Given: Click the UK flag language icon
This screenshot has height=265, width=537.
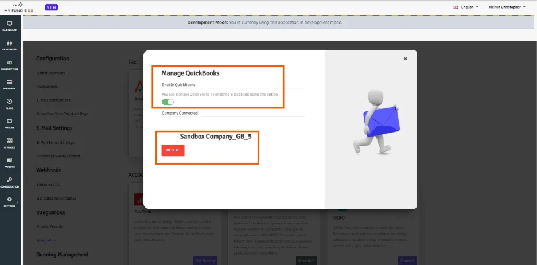Looking at the screenshot, I should (455, 7).
